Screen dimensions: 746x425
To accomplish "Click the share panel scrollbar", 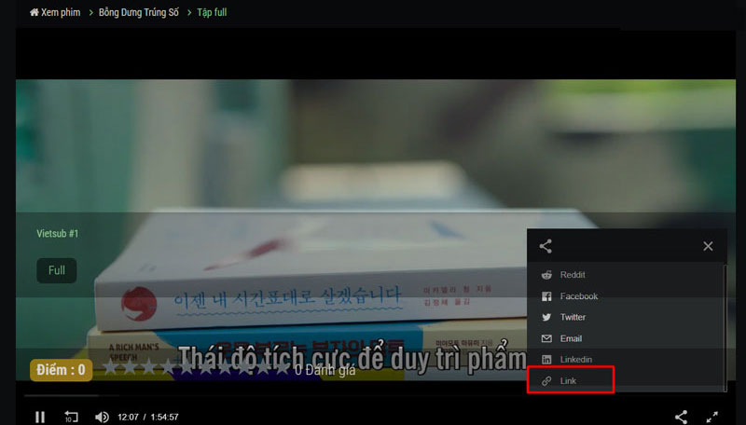I will point(725,317).
